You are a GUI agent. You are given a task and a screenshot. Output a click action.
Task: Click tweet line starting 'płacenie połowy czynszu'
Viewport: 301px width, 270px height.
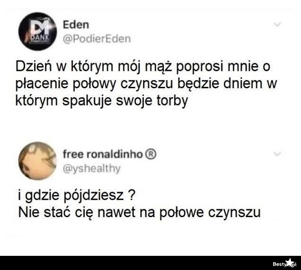point(146,84)
